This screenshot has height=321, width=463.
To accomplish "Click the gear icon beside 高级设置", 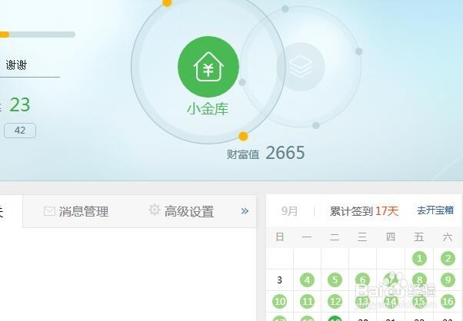I will 154,210.
